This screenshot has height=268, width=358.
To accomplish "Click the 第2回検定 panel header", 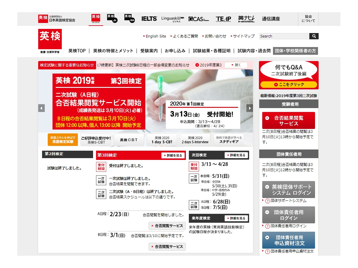I will click(67, 154).
